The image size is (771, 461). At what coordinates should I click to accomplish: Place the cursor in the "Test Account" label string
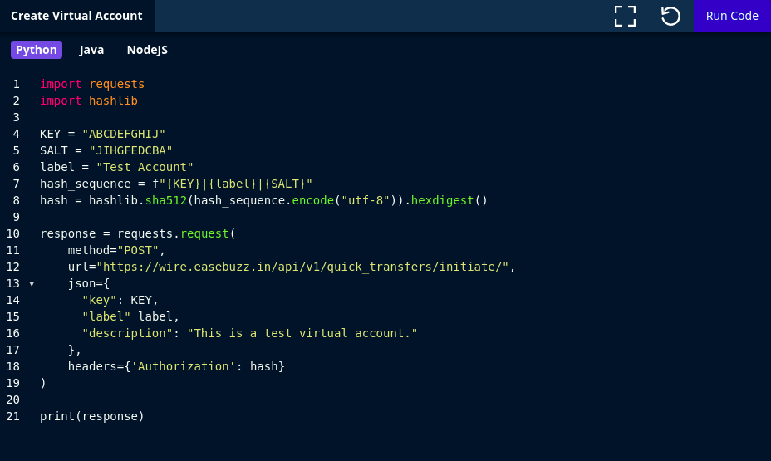click(145, 167)
